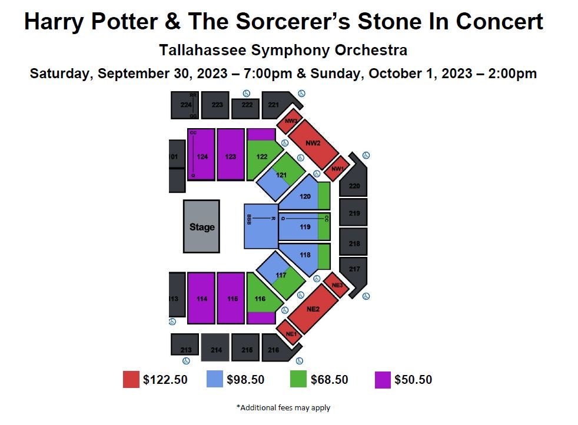Click the wheelchair icon next to section 220
578x425 pixels.
coord(366,155)
